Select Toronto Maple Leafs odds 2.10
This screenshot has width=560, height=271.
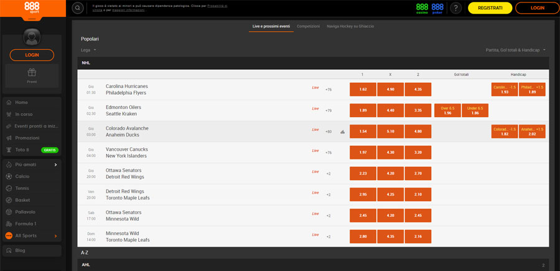click(418, 194)
